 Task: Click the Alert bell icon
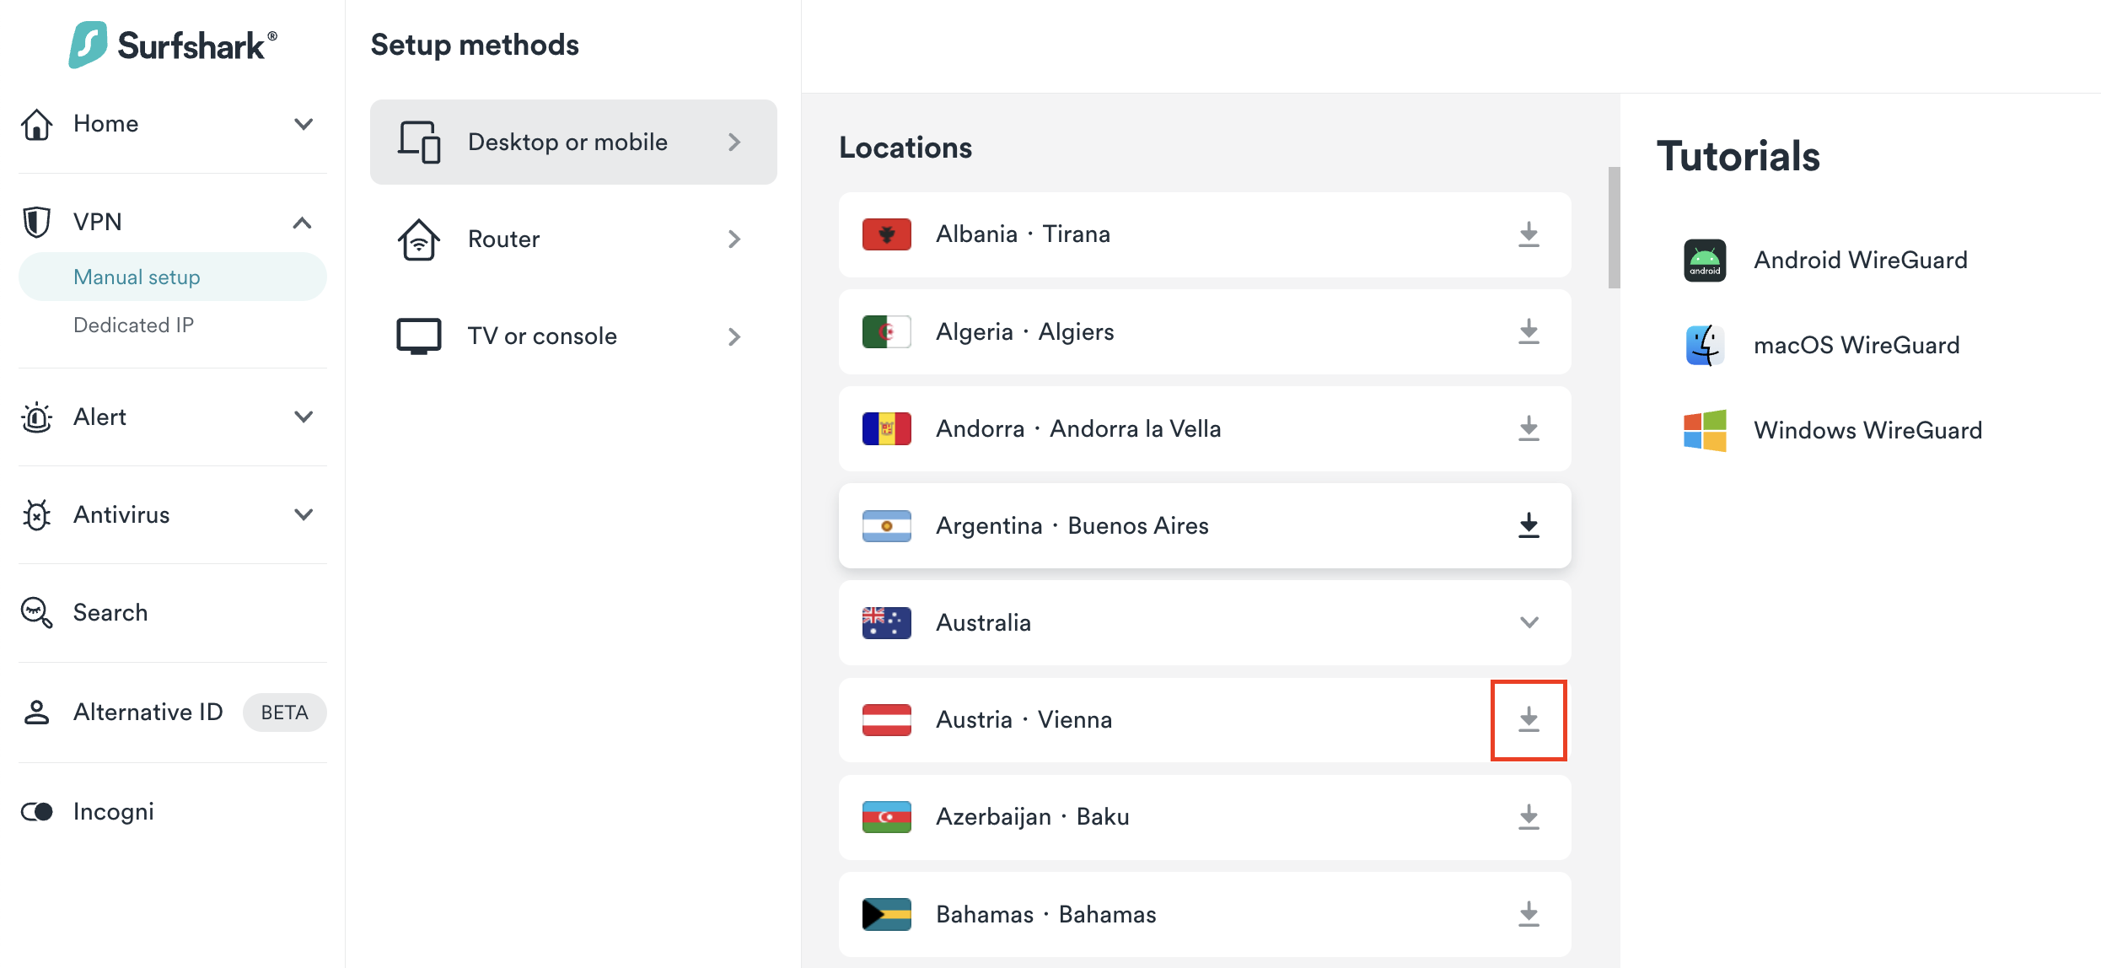coord(37,417)
